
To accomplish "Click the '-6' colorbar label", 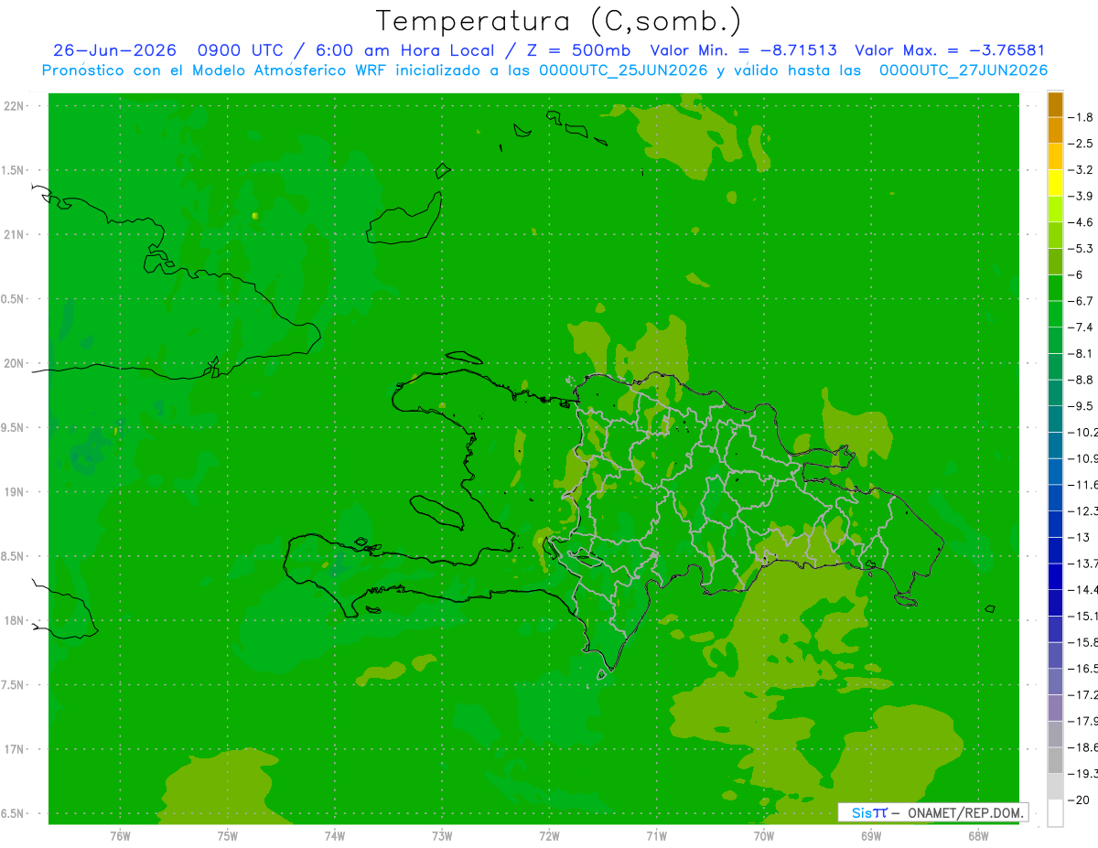I will click(x=1076, y=274).
